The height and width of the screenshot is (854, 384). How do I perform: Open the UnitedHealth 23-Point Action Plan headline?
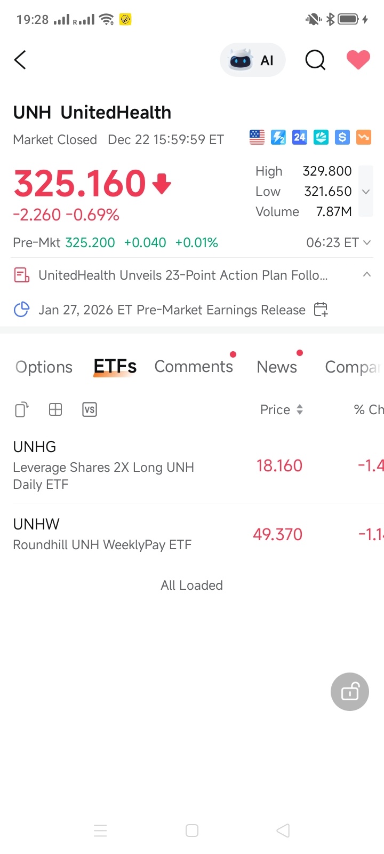click(x=183, y=275)
